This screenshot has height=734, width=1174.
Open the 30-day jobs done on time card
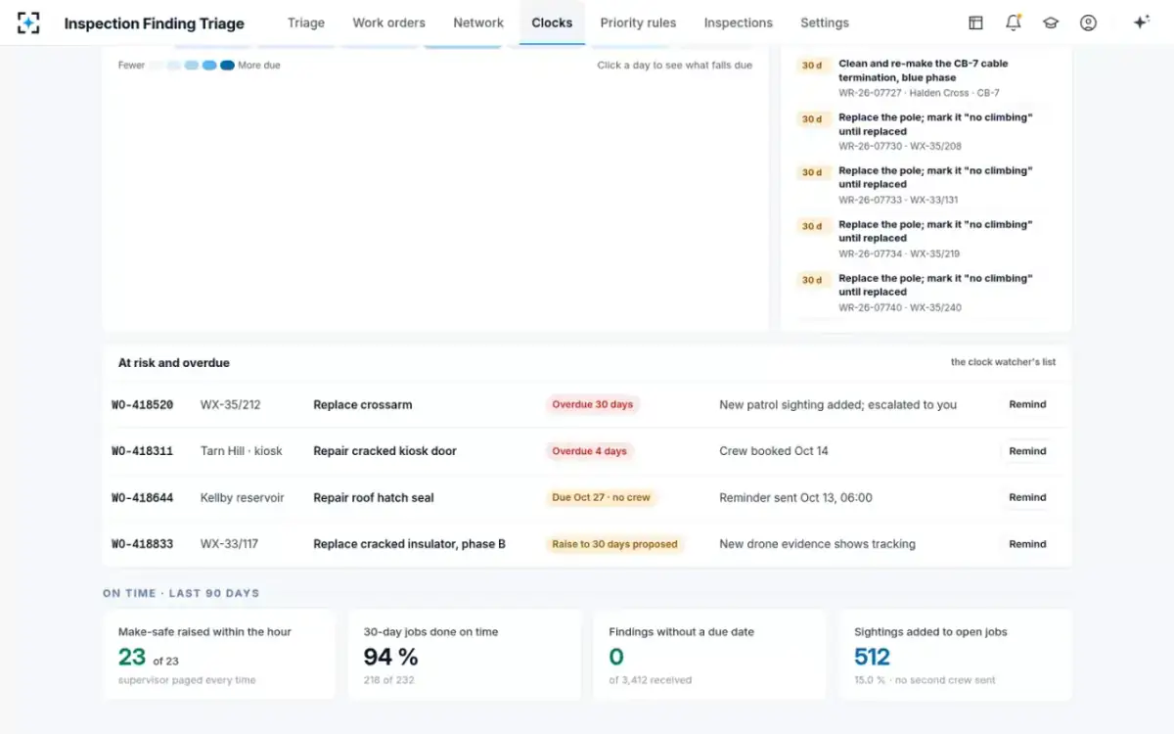pos(465,655)
